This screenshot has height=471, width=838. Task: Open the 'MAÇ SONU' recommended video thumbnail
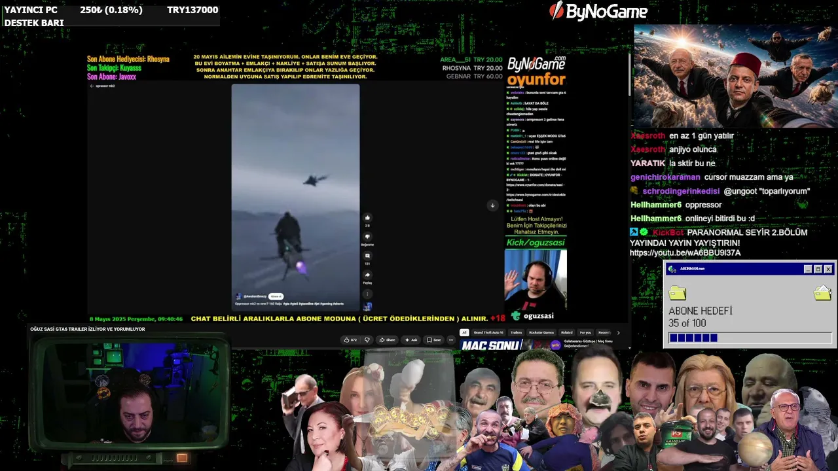[x=511, y=345]
